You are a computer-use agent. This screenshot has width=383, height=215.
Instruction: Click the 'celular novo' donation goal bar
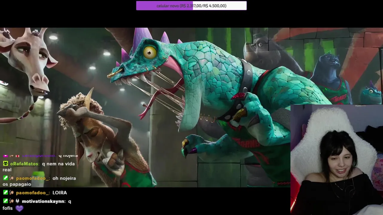(x=191, y=6)
